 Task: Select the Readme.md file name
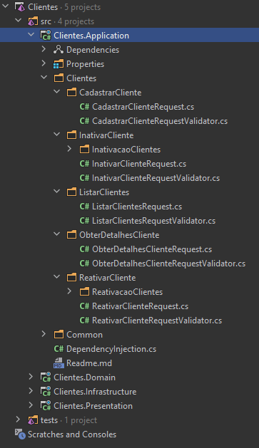coord(89,363)
